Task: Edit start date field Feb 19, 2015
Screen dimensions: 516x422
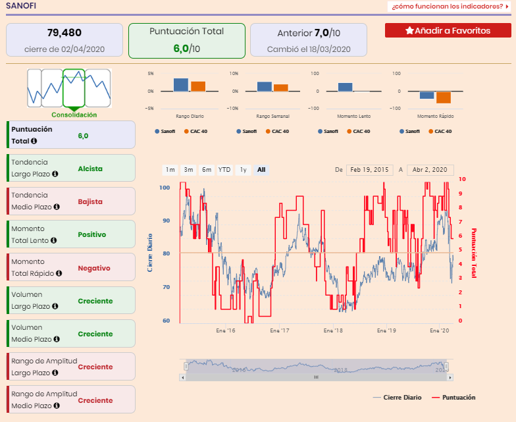Action: 370,170
